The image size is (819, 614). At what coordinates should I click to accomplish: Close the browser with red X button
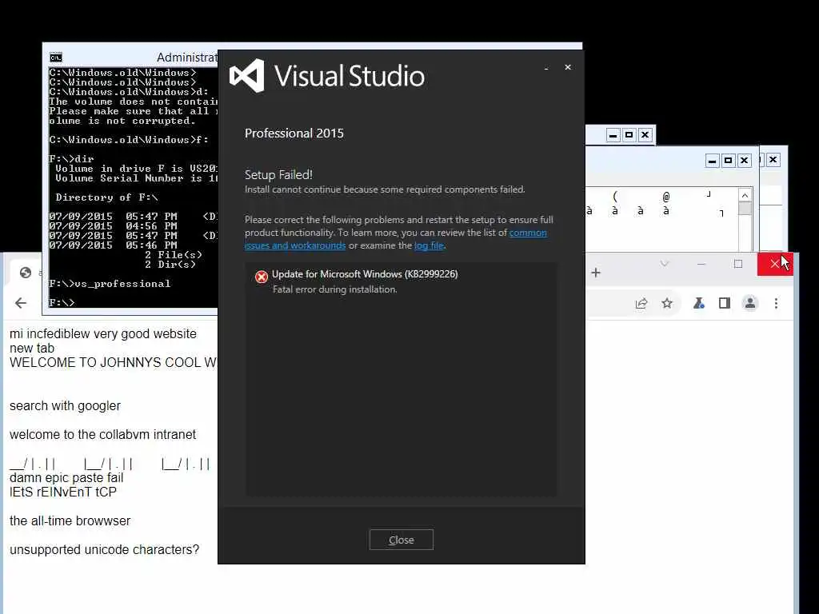point(775,264)
